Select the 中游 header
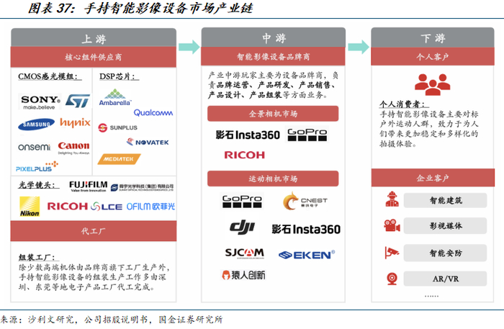Viewport: 504px width, 329px height. pyautogui.click(x=274, y=37)
